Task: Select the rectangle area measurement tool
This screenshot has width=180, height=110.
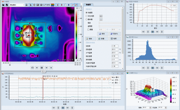Action: (38, 5)
